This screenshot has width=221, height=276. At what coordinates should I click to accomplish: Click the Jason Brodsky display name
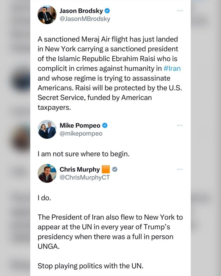(x=81, y=11)
